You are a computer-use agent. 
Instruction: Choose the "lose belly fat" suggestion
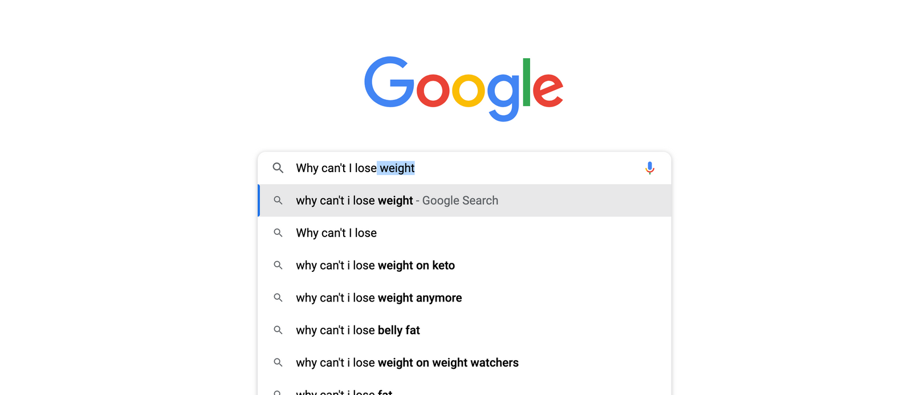click(x=357, y=331)
